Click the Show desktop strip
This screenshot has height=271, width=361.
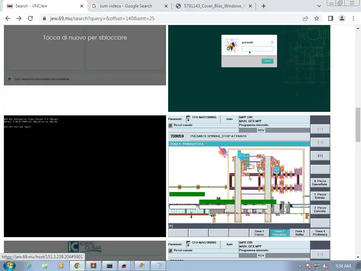point(359,266)
